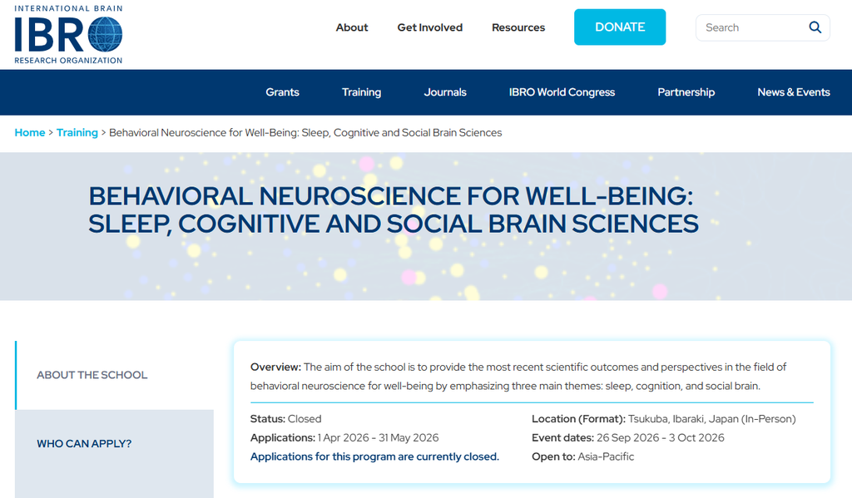Open the Grants navigation item
This screenshot has height=498, width=852.
(x=283, y=92)
